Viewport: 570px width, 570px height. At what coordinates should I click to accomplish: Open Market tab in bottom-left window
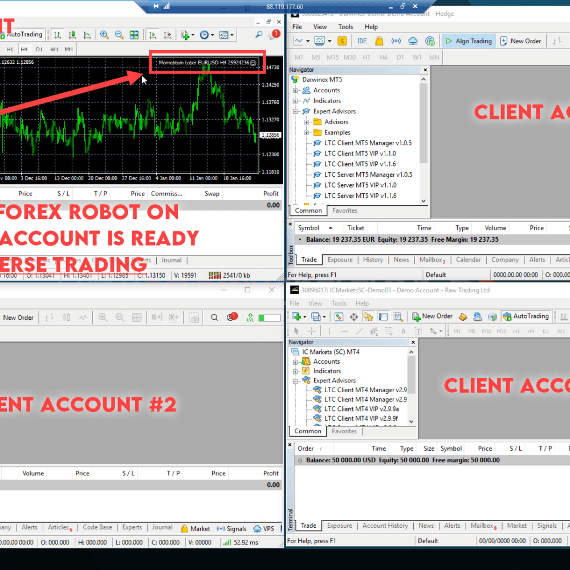point(196,528)
